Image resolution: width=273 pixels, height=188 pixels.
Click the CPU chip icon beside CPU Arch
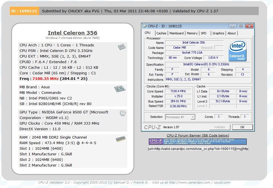tap(121, 47)
